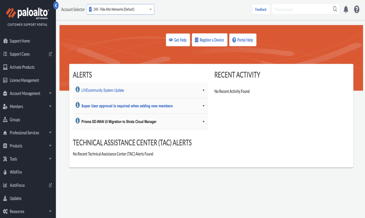Image resolution: width=365 pixels, height=218 pixels.
Task: Expand Resources submenu chevron
Action: pyautogui.click(x=50, y=211)
